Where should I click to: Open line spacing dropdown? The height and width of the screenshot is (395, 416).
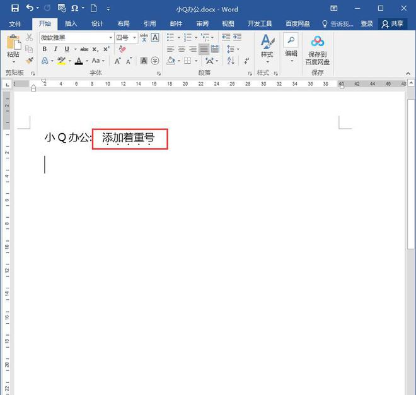coord(233,49)
